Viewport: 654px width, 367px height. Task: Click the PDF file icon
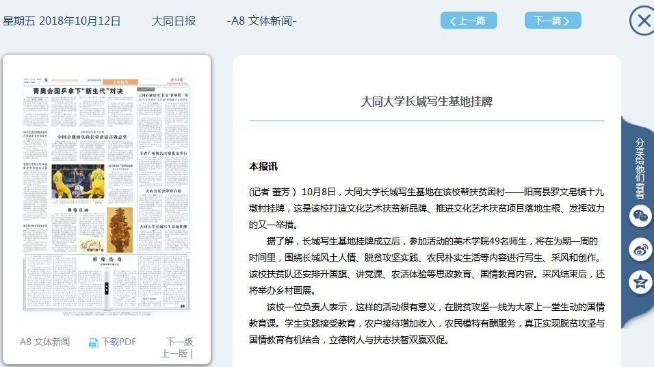click(94, 342)
